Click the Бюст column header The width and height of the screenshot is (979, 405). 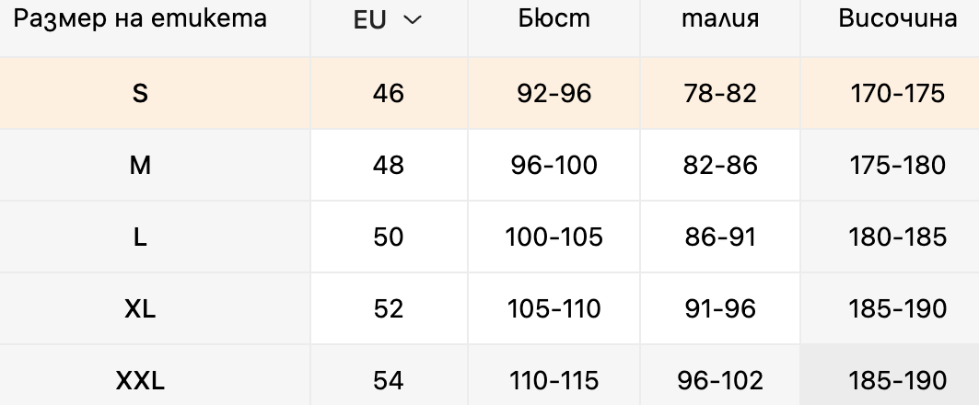554,18
